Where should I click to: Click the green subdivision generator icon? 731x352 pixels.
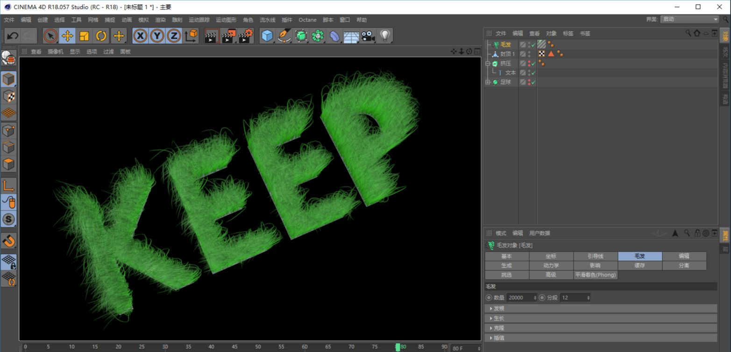[301, 36]
